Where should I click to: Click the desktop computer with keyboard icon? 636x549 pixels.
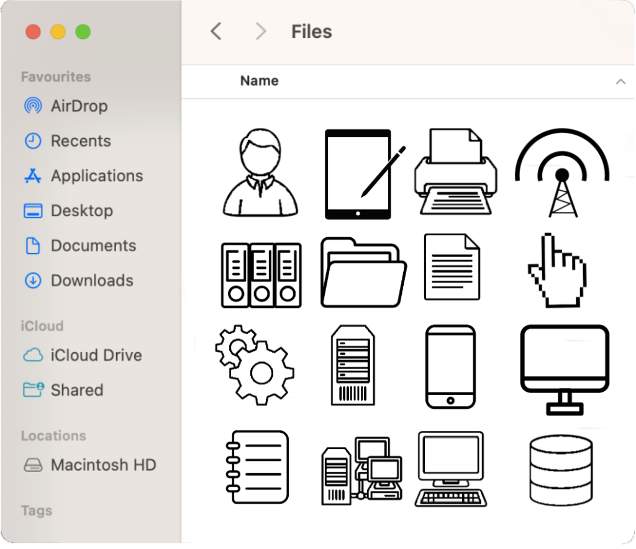click(x=451, y=469)
